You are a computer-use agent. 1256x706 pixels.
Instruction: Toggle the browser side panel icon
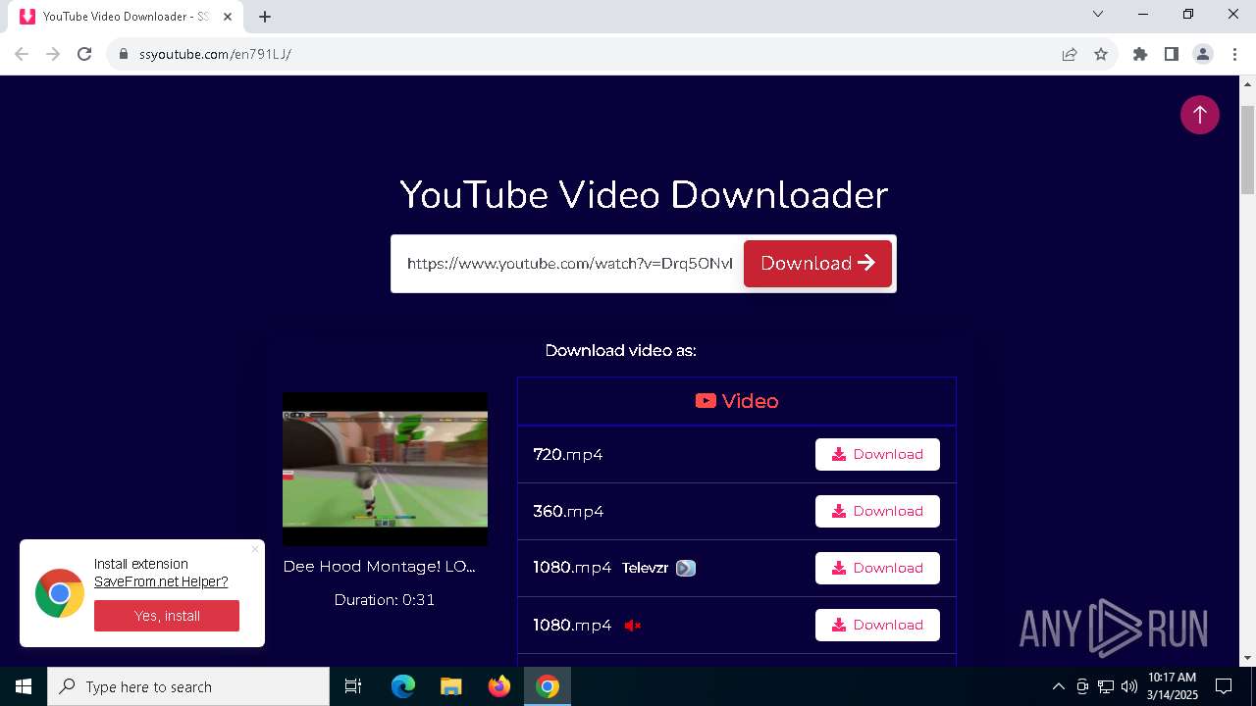[1172, 54]
